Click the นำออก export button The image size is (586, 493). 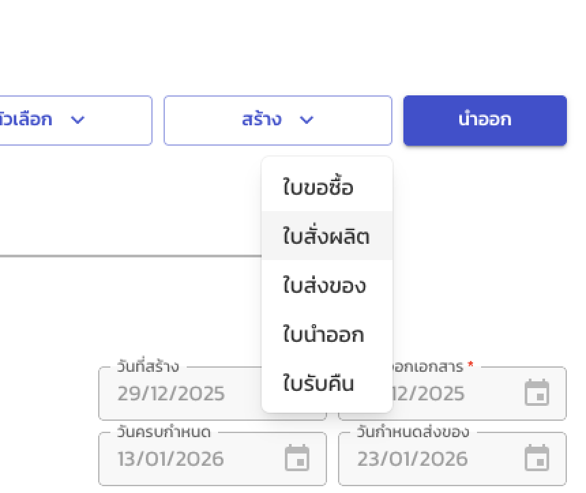point(484,120)
